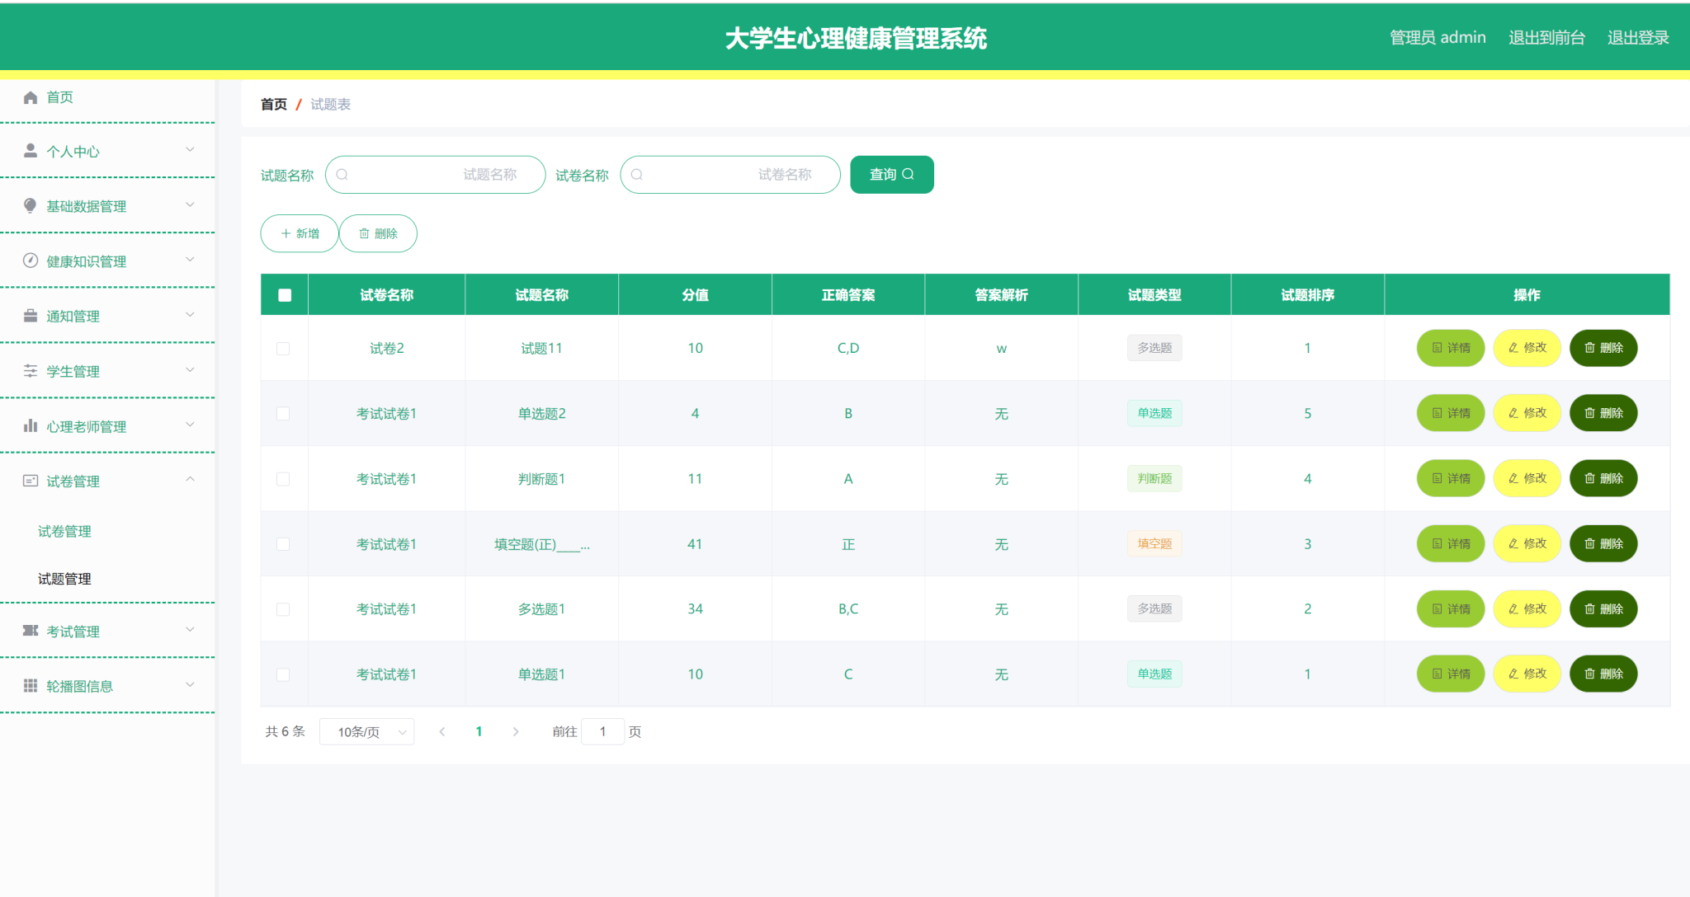Check the row checkbox for 试题11

(284, 348)
